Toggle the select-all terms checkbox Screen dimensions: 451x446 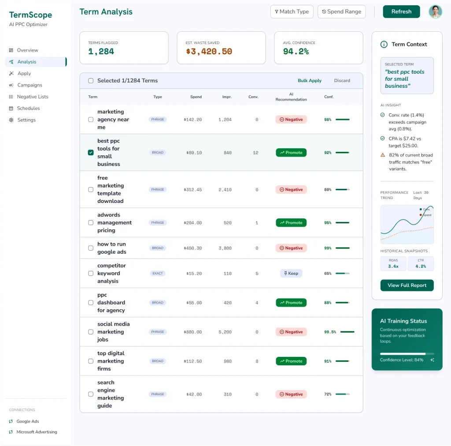point(91,81)
